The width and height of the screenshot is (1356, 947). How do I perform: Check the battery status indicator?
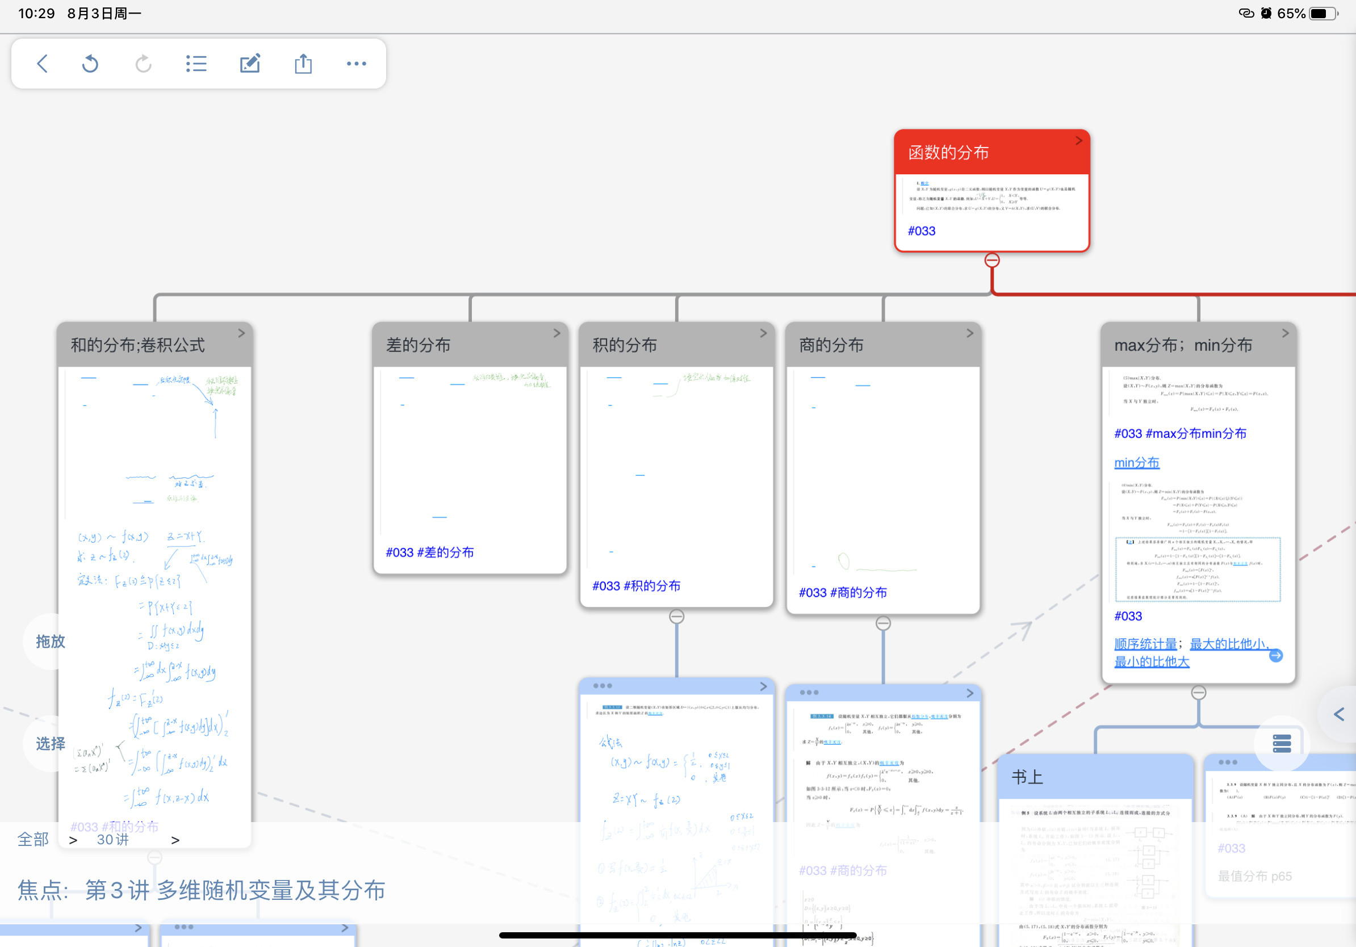(1324, 13)
